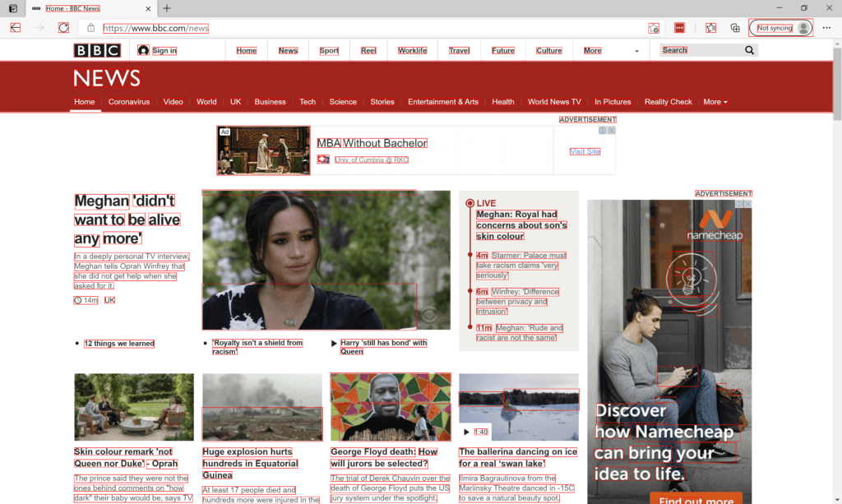Open '12 things we learned' link
The height and width of the screenshot is (504, 842).
pos(119,344)
